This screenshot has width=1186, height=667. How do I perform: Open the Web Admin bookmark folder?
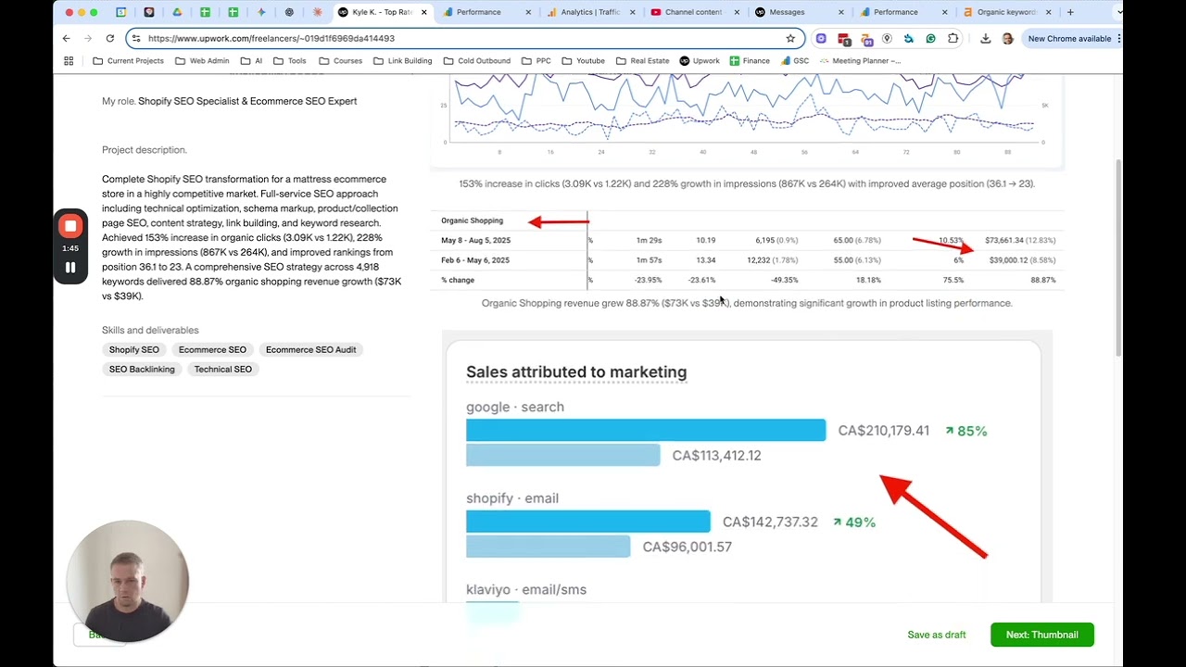coord(202,60)
